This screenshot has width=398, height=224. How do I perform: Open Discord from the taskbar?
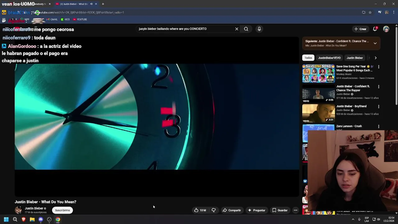(41, 219)
